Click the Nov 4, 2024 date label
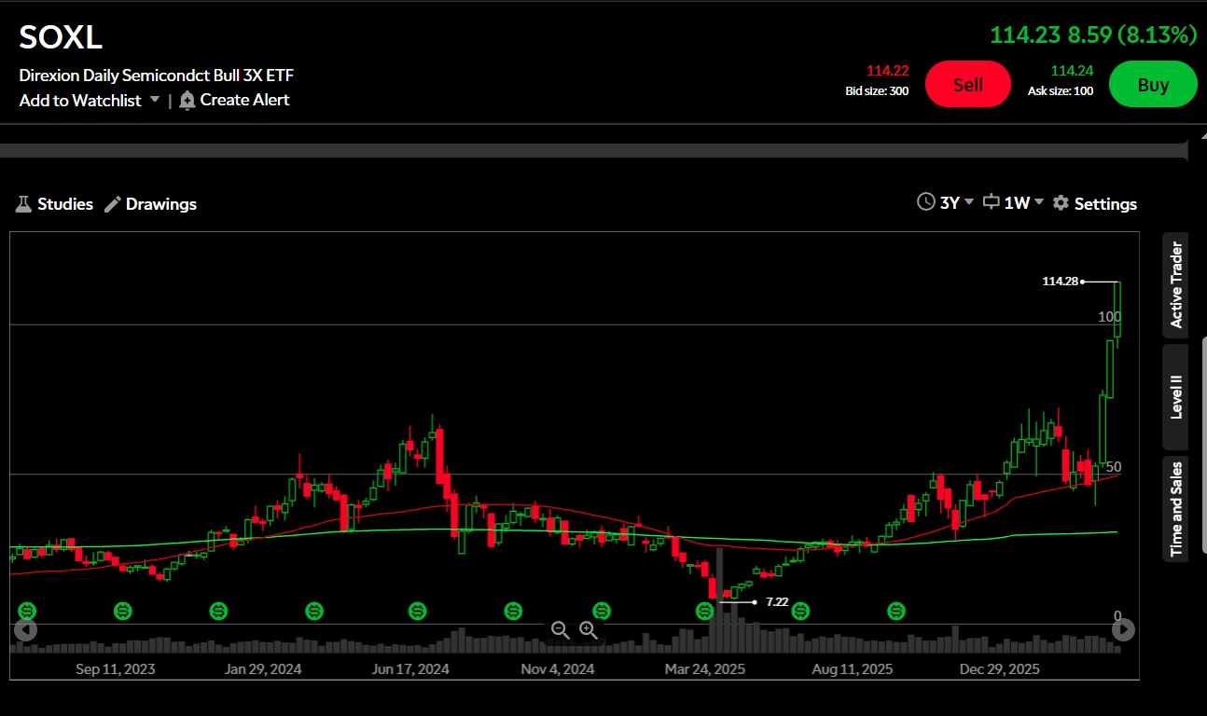The width and height of the screenshot is (1207, 716). coord(558,668)
